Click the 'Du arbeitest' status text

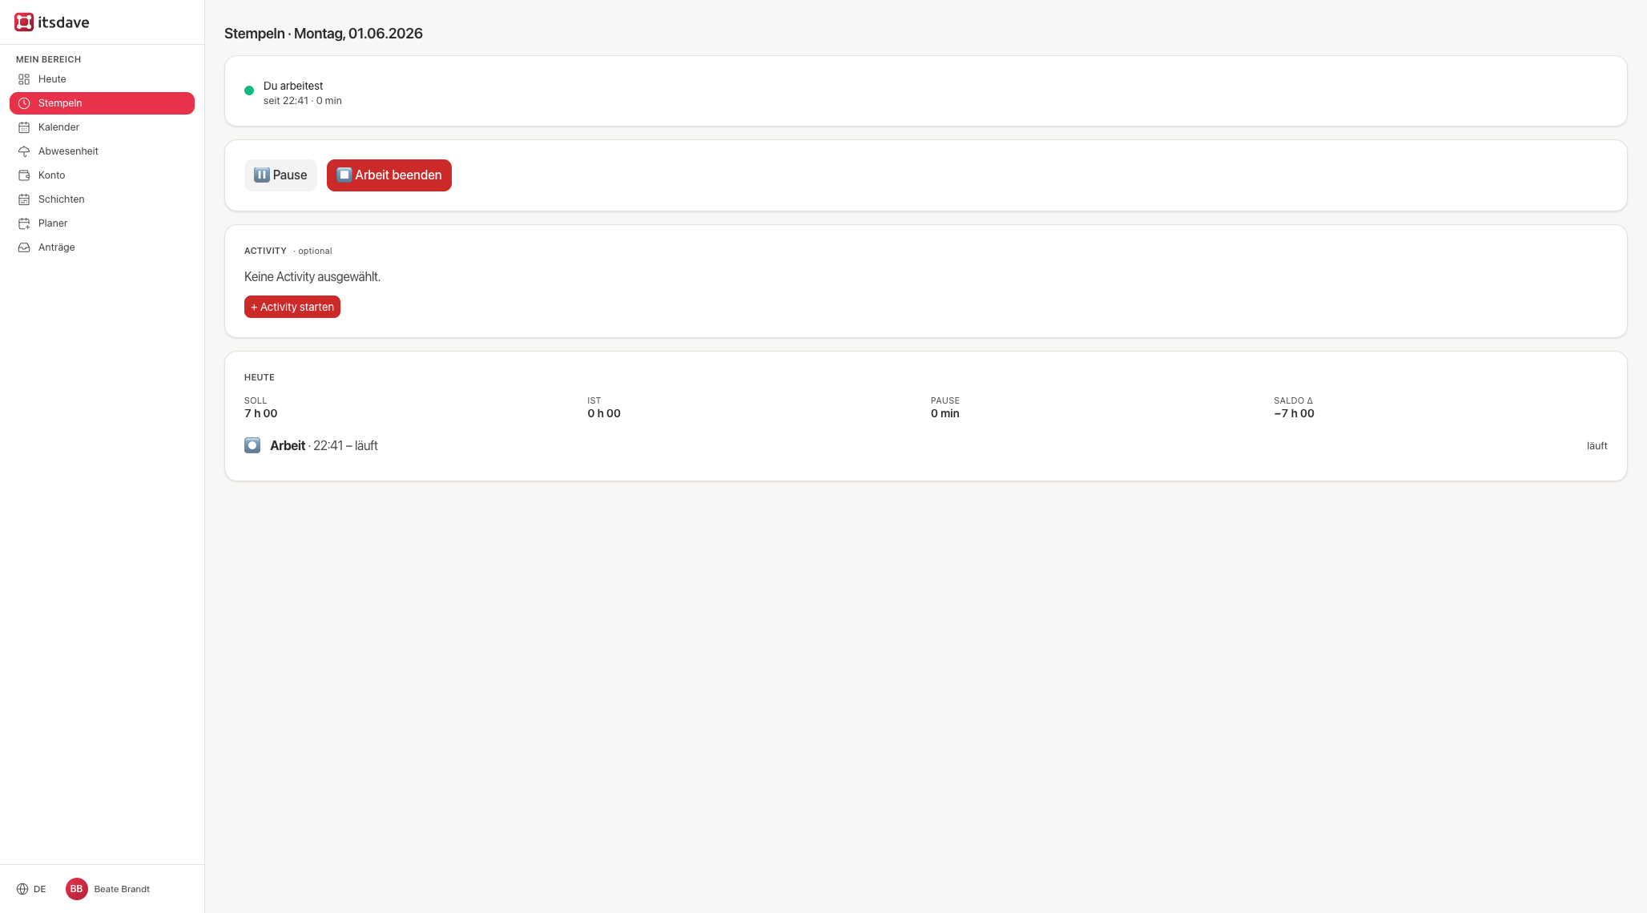point(293,86)
